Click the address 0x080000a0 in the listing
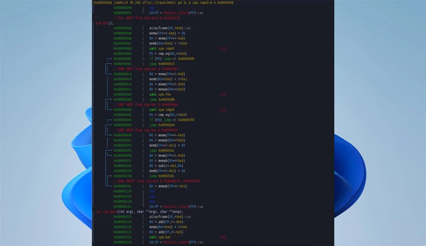 tap(122, 28)
